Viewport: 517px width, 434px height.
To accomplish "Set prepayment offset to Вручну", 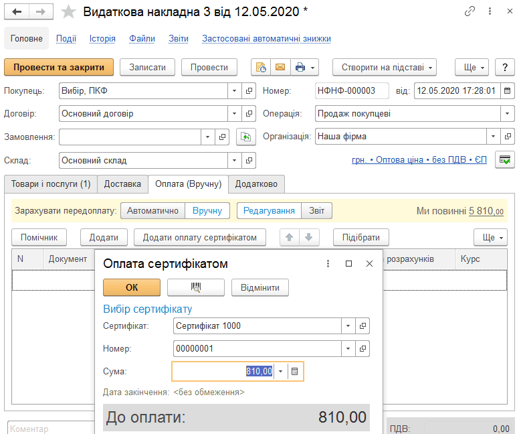I will [x=207, y=211].
